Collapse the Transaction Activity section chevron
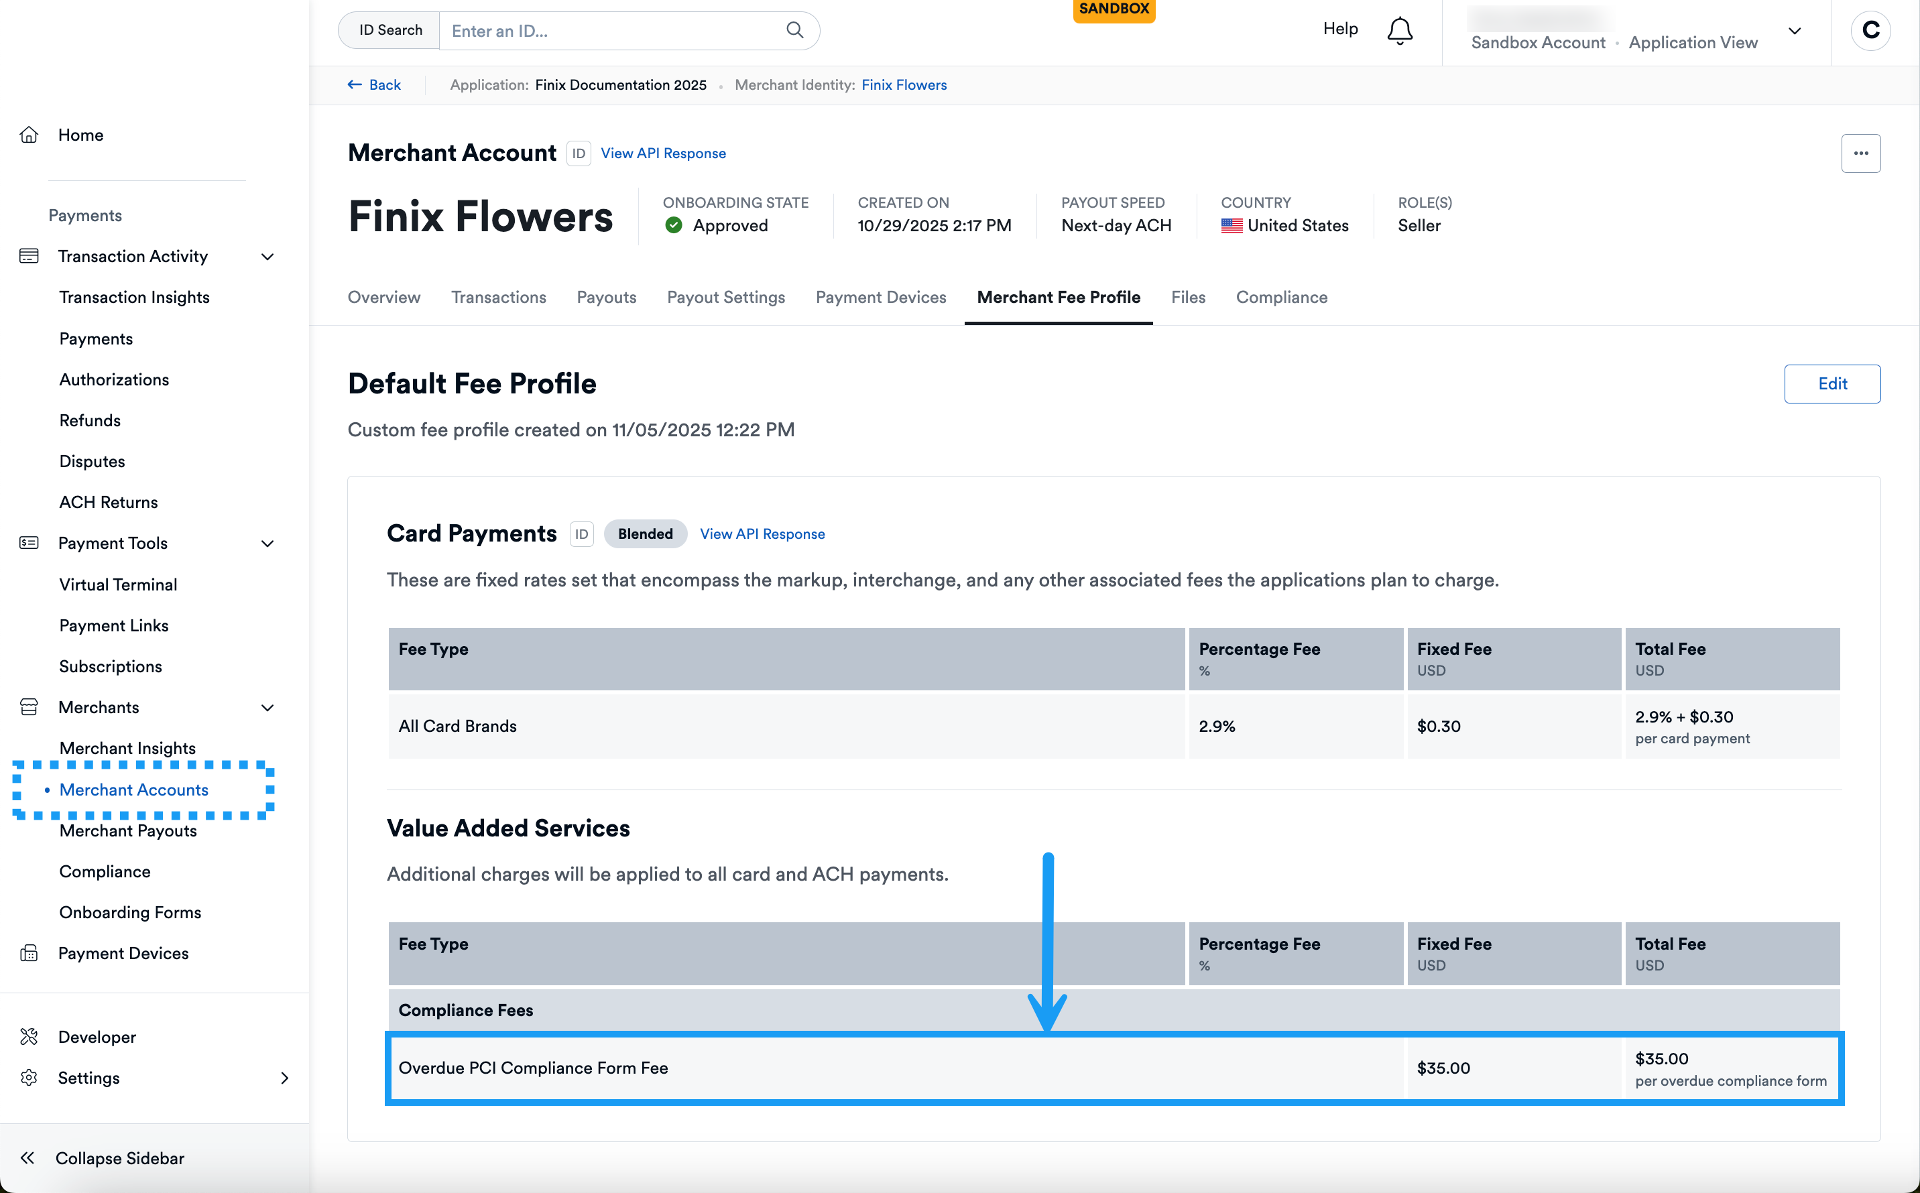 tap(267, 257)
